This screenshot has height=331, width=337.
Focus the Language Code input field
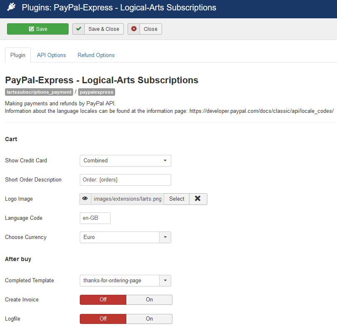[95, 218]
